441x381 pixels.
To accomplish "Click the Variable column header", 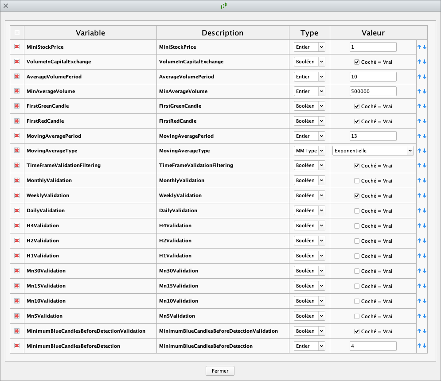I will click(90, 33).
